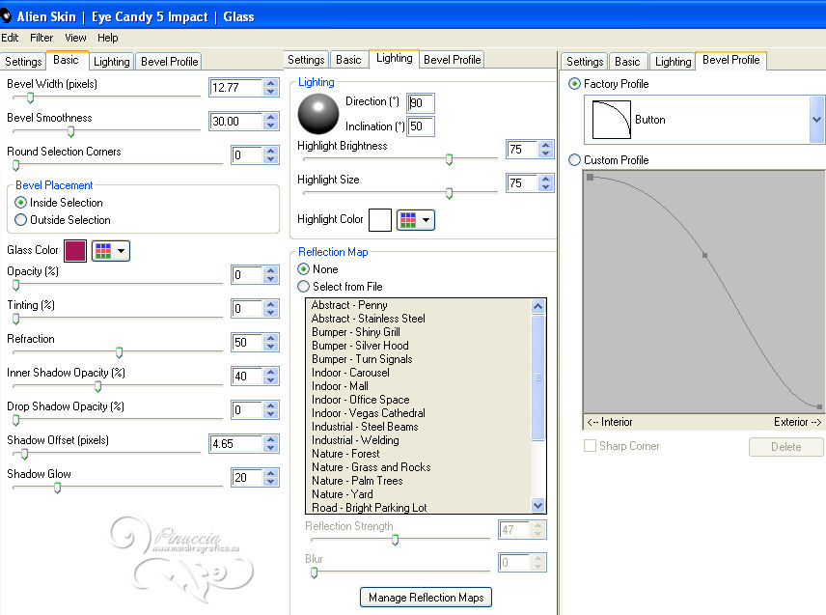Screen dimensions: 826x615
Task: Click the Bevel Smoothness spinner arrows
Action: click(x=271, y=122)
